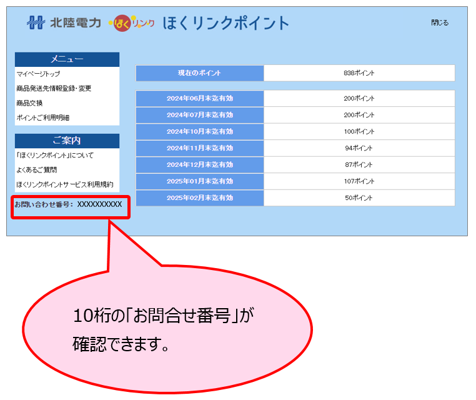
Task: Click the 現在のポイント label
Action: pyautogui.click(x=200, y=73)
